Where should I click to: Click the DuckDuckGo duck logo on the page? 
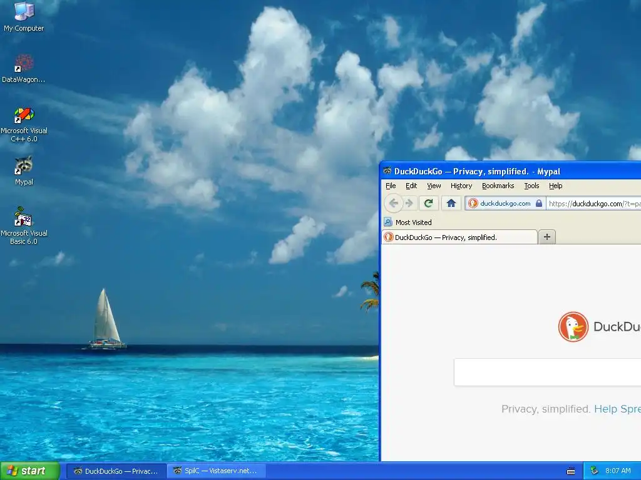pyautogui.click(x=573, y=326)
